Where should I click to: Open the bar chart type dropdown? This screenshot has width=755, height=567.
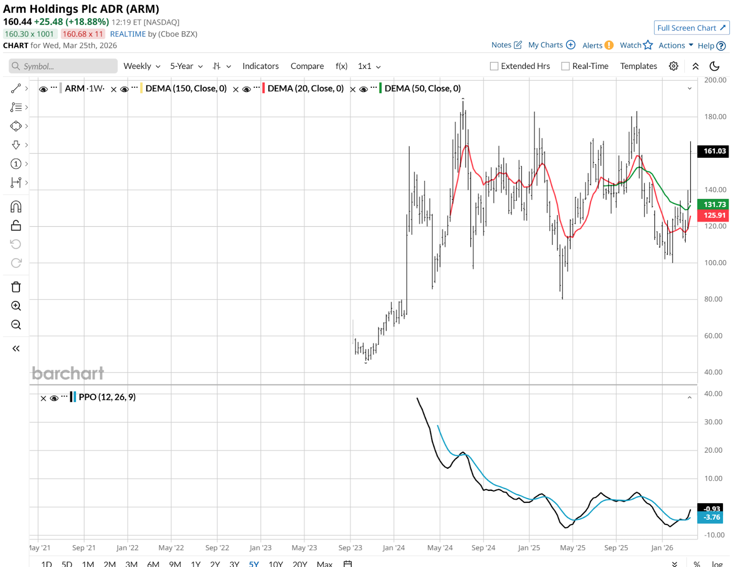click(222, 66)
